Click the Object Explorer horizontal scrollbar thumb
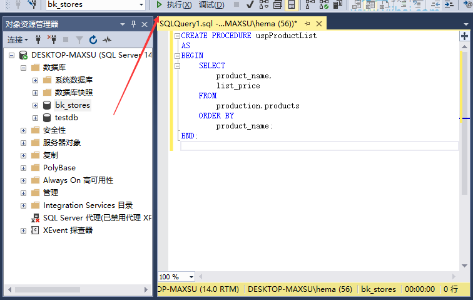Screen dimensions: 473x300 coord(48,290)
